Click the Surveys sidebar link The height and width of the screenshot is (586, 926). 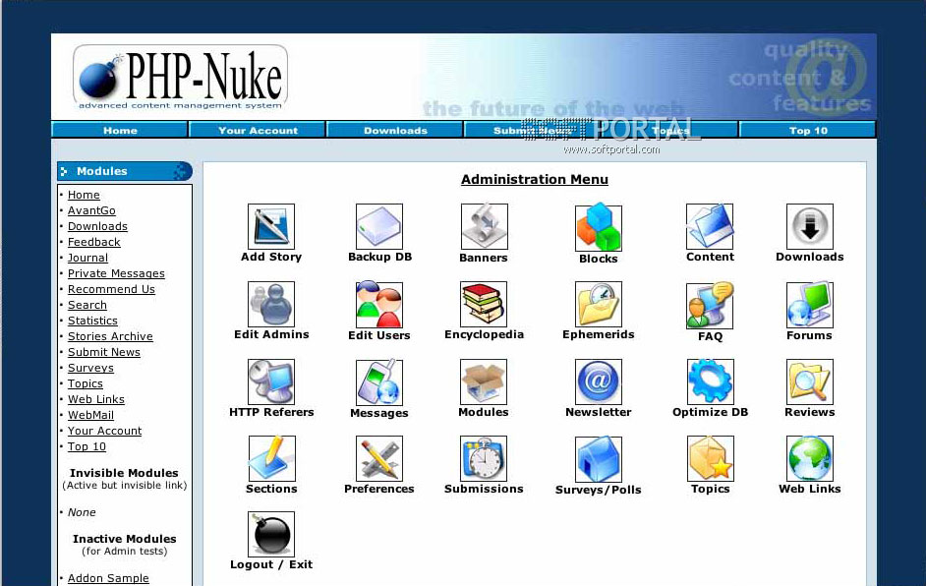click(x=90, y=368)
